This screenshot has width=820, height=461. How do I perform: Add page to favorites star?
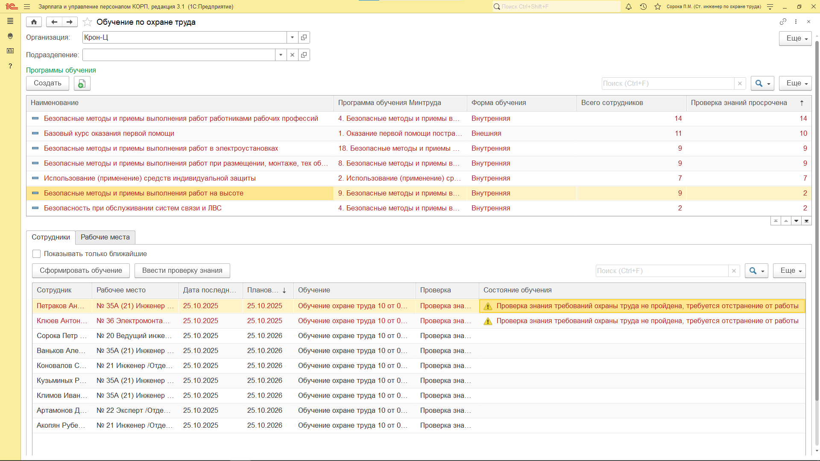87,22
